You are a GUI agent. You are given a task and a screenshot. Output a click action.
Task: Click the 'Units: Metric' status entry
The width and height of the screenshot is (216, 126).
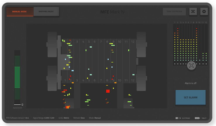pos(64,118)
